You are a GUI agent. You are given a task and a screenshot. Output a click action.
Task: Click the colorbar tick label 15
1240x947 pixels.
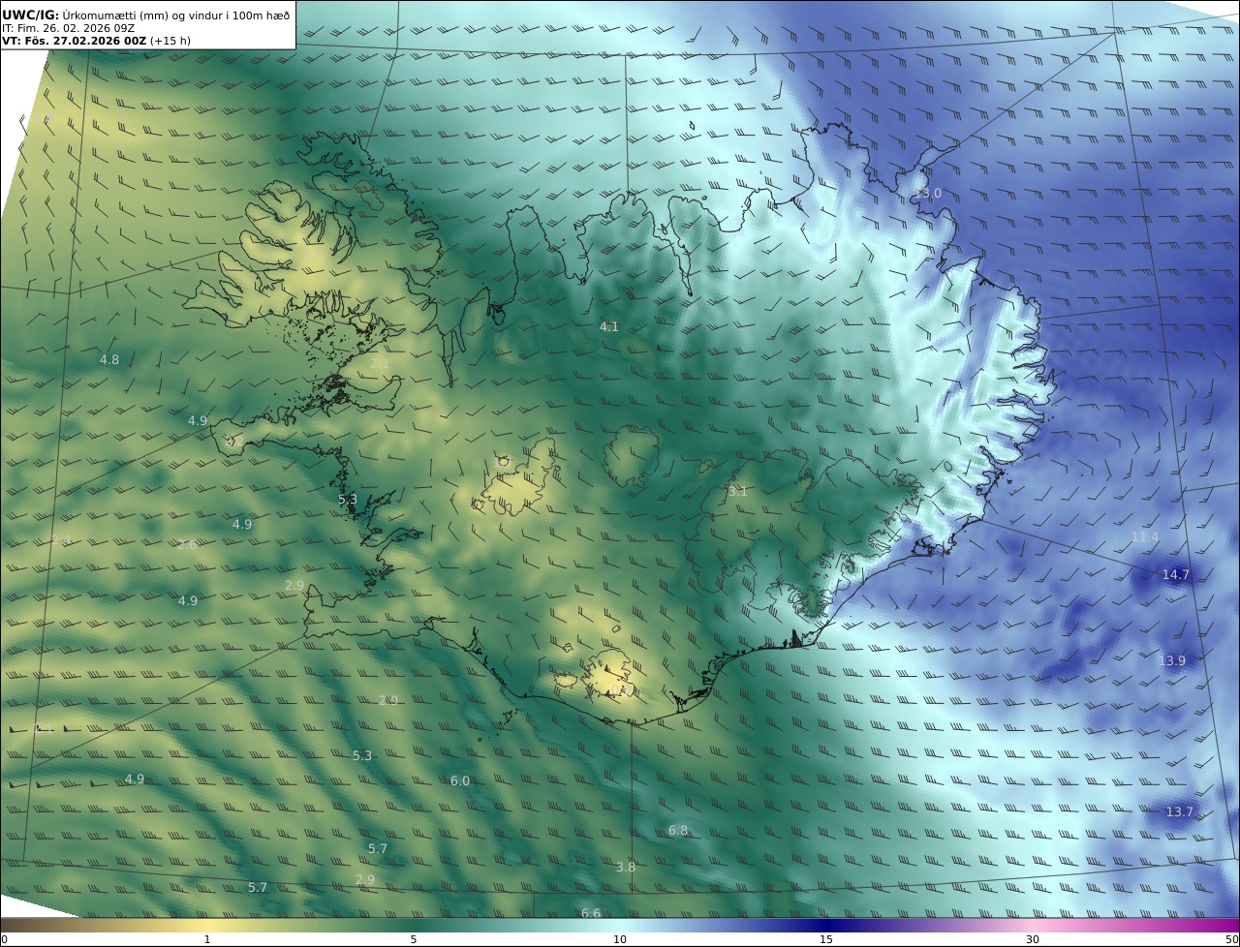point(826,939)
